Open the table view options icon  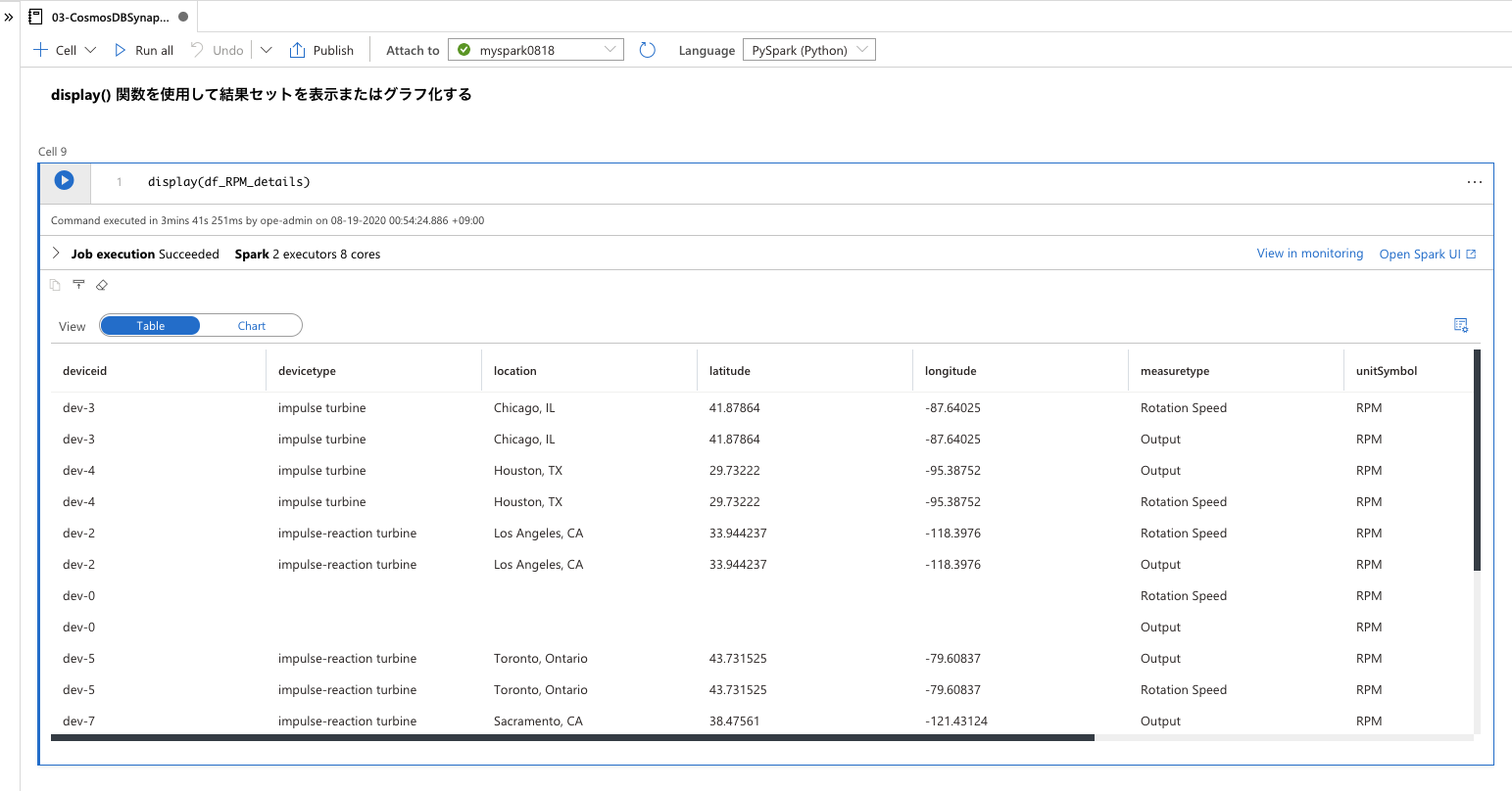pos(1460,325)
